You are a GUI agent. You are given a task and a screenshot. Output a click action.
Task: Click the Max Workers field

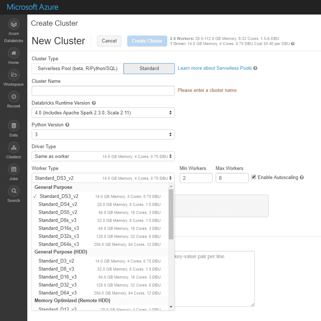(232, 178)
